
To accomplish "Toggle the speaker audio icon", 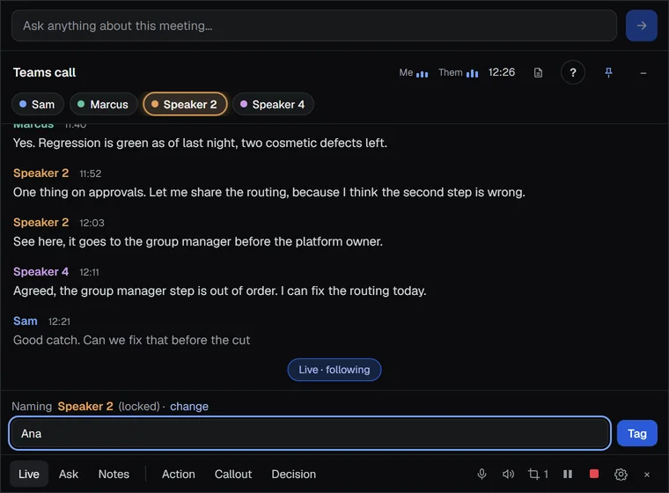I will pos(508,474).
